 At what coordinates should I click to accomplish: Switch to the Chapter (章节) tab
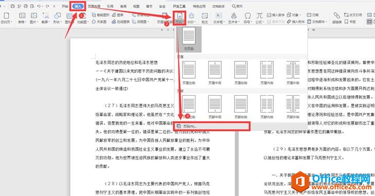(149, 6)
